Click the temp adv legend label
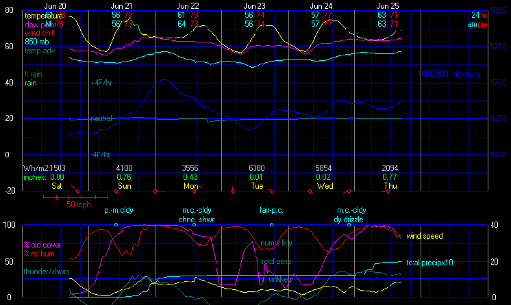The width and height of the screenshot is (511, 305). click(x=40, y=51)
